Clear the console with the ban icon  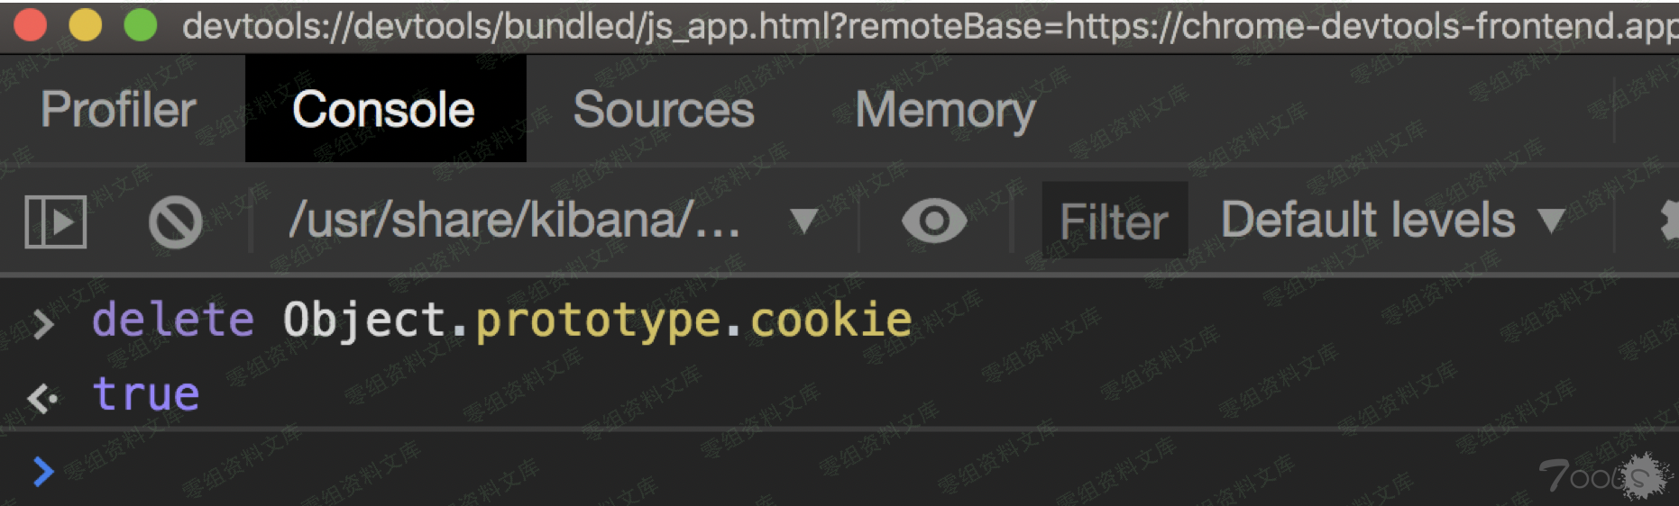click(x=175, y=221)
